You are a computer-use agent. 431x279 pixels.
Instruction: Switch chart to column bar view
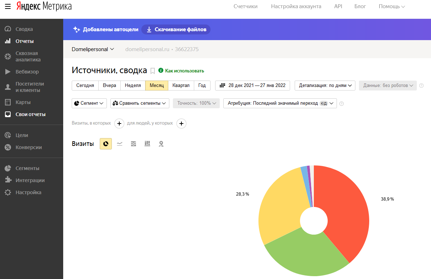click(x=147, y=144)
